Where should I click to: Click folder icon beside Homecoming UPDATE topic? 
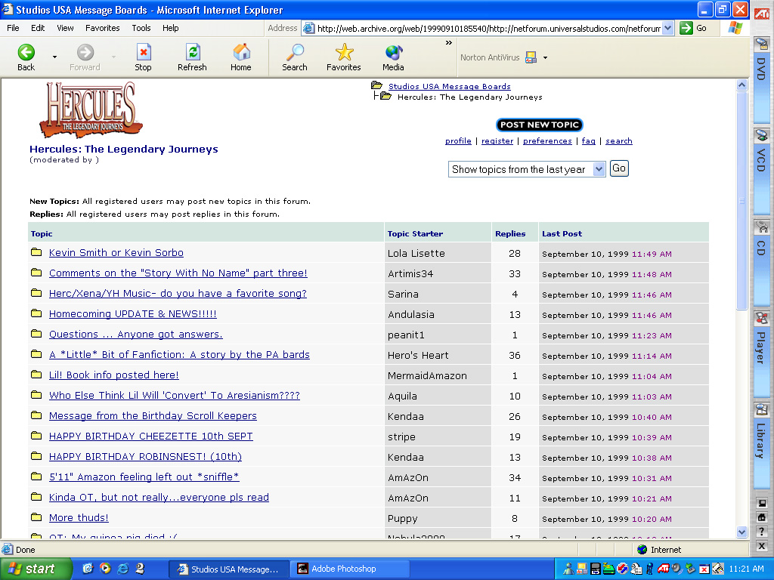pyautogui.click(x=36, y=313)
